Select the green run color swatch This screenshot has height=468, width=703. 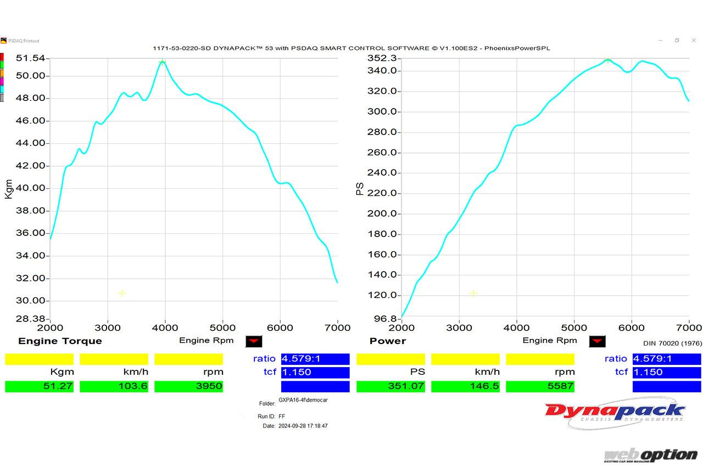pos(2,65)
